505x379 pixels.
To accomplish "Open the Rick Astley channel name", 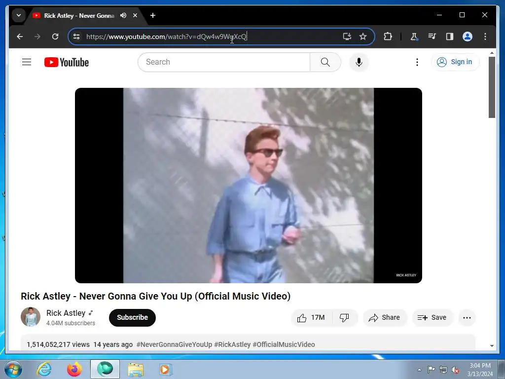I will pos(66,313).
